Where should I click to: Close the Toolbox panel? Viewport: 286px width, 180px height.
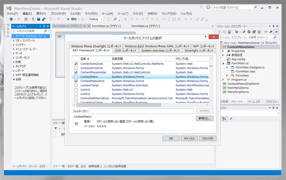coord(48,26)
